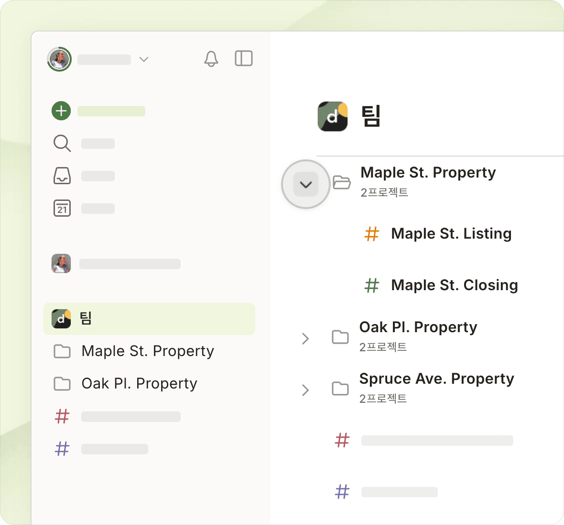The height and width of the screenshot is (525, 564).
Task: Select 팀 workspace in the sidebar
Action: 149,318
